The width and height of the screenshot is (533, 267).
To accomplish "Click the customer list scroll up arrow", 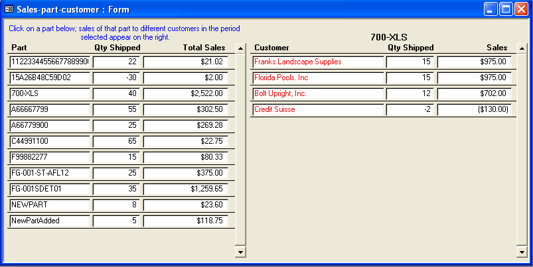I will [521, 48].
